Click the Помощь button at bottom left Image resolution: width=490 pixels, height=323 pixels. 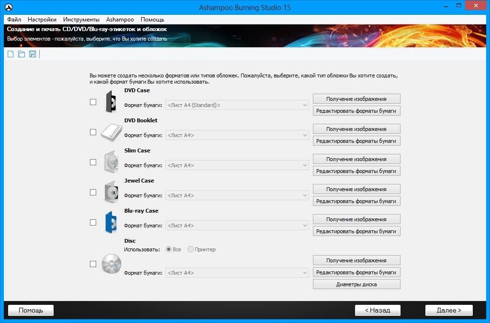[31, 310]
